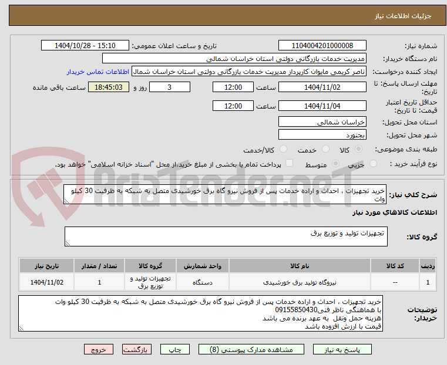Click the تعداد / مقدار column header
This screenshot has width=447, height=365.
[x=99, y=266]
